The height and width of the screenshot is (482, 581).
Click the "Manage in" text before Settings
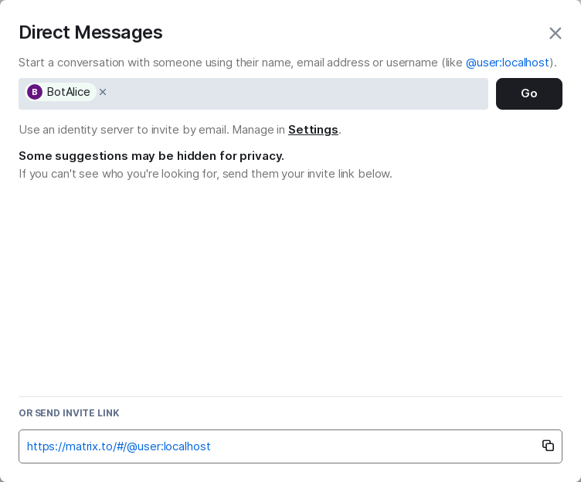point(259,130)
